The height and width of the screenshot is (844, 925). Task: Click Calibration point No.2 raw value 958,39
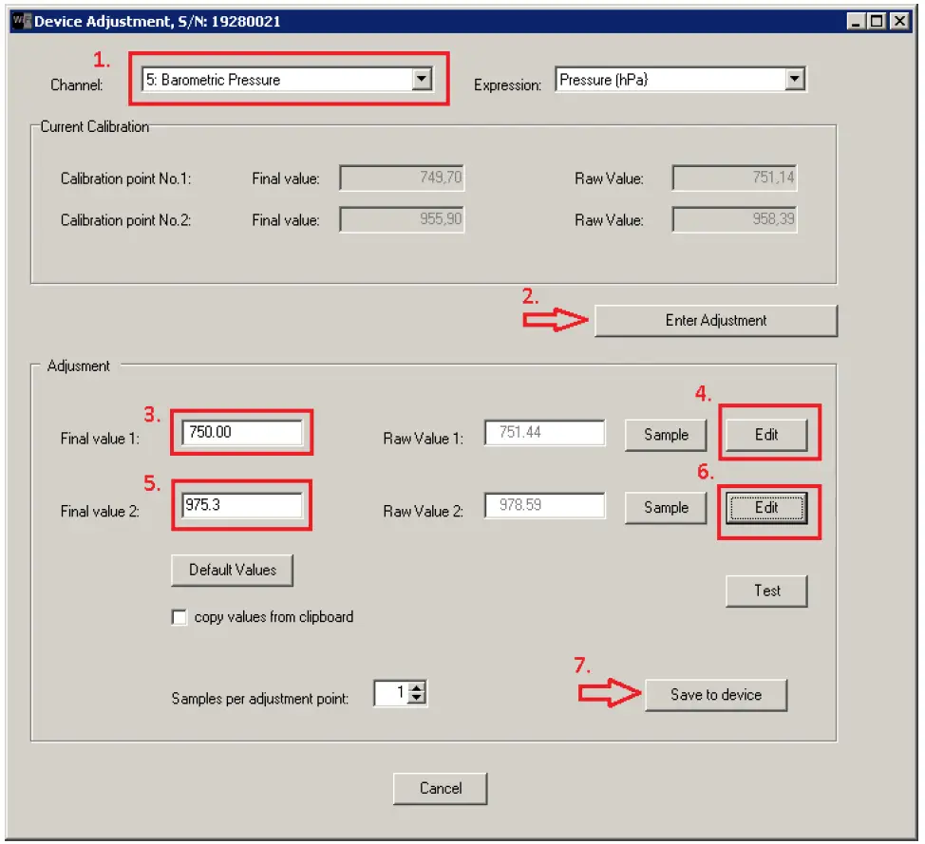pyautogui.click(x=734, y=219)
